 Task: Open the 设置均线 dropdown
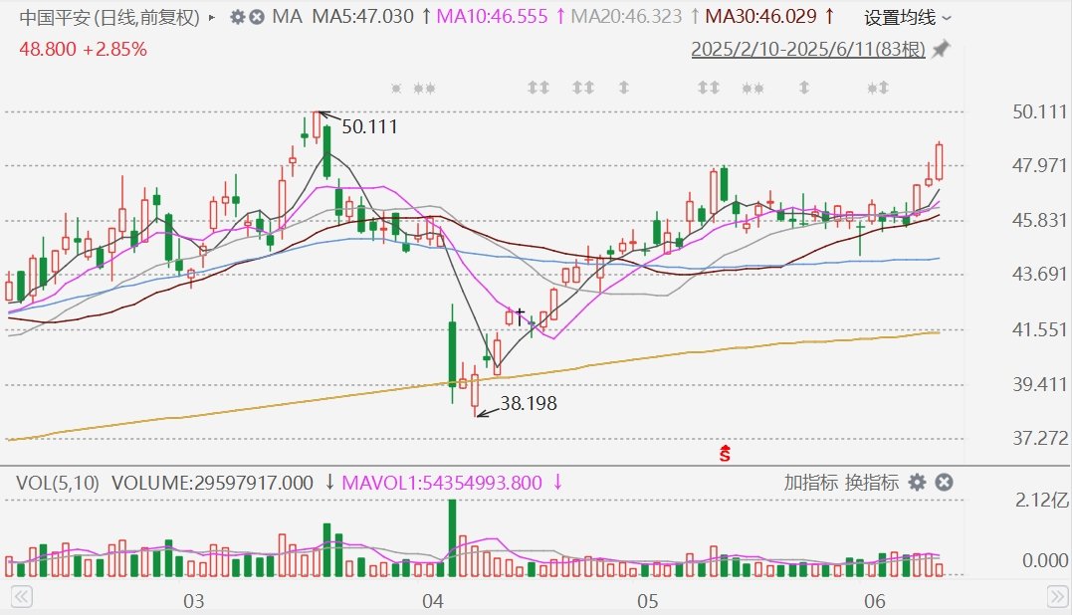point(907,18)
